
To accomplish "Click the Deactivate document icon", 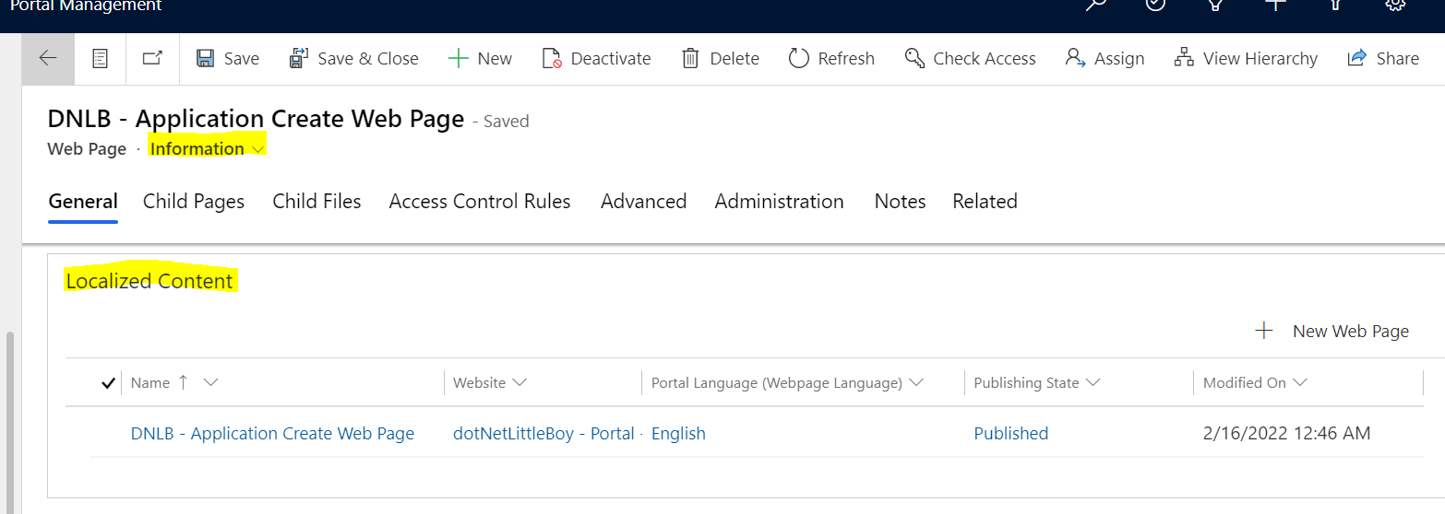I will click(552, 58).
